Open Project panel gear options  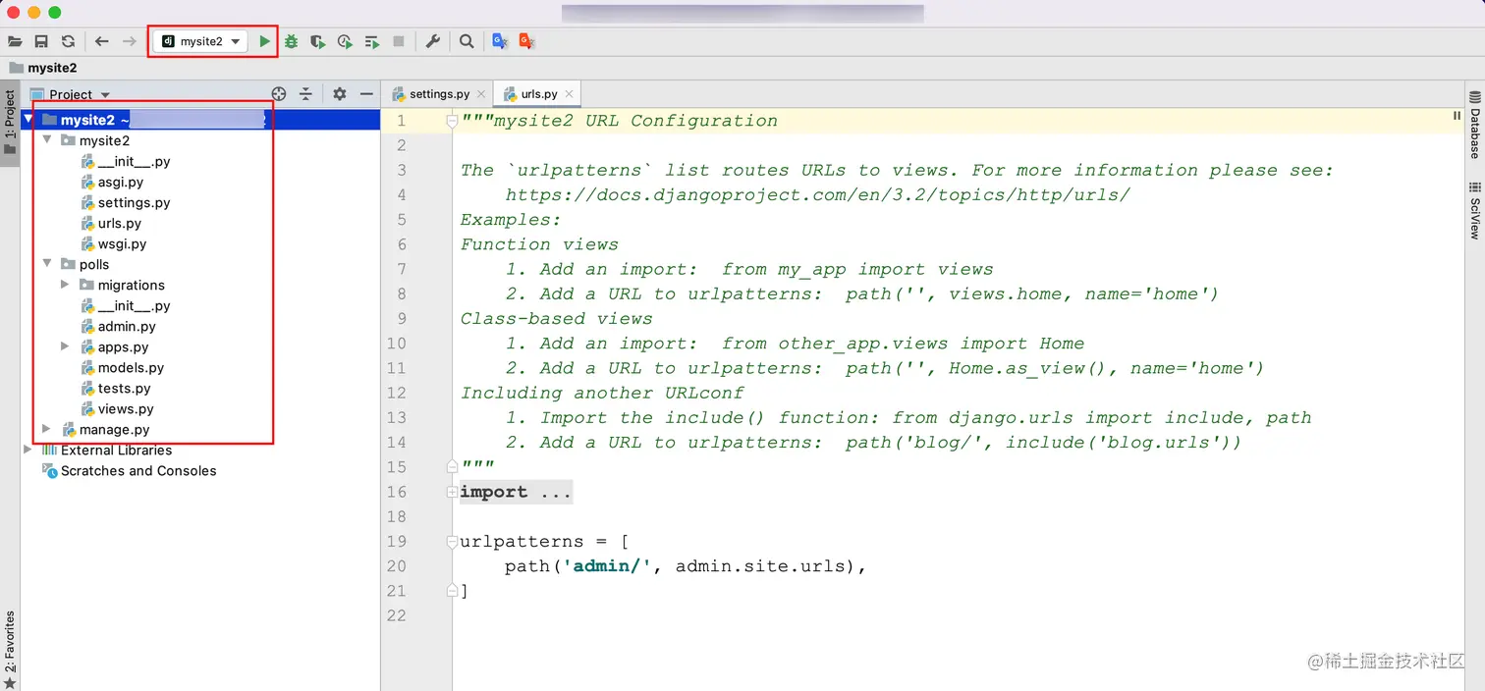point(340,94)
